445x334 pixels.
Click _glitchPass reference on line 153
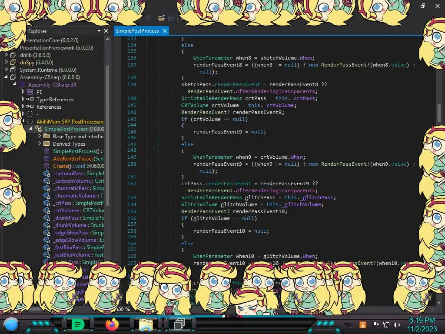(x=316, y=197)
